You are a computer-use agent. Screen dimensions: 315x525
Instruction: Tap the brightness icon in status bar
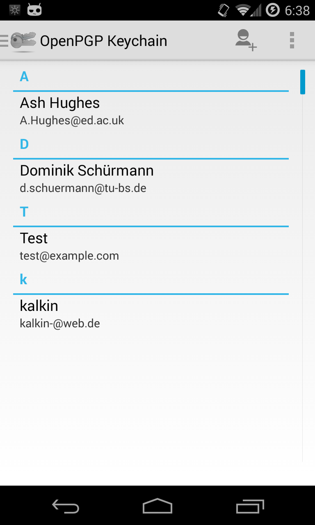tap(15, 10)
